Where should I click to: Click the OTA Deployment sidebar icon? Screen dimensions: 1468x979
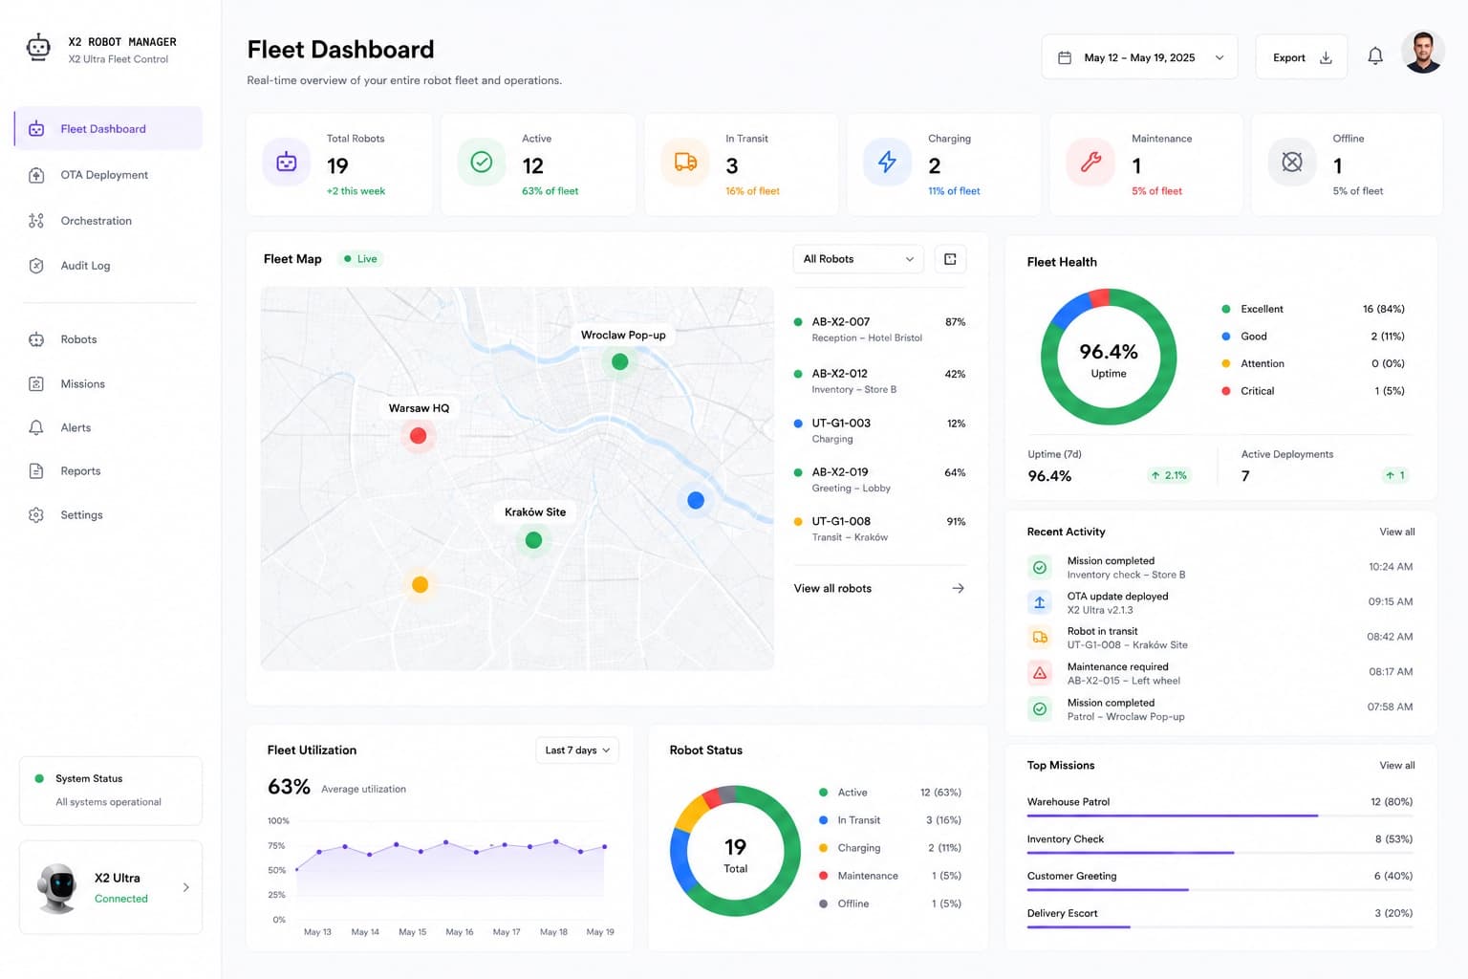tap(36, 175)
